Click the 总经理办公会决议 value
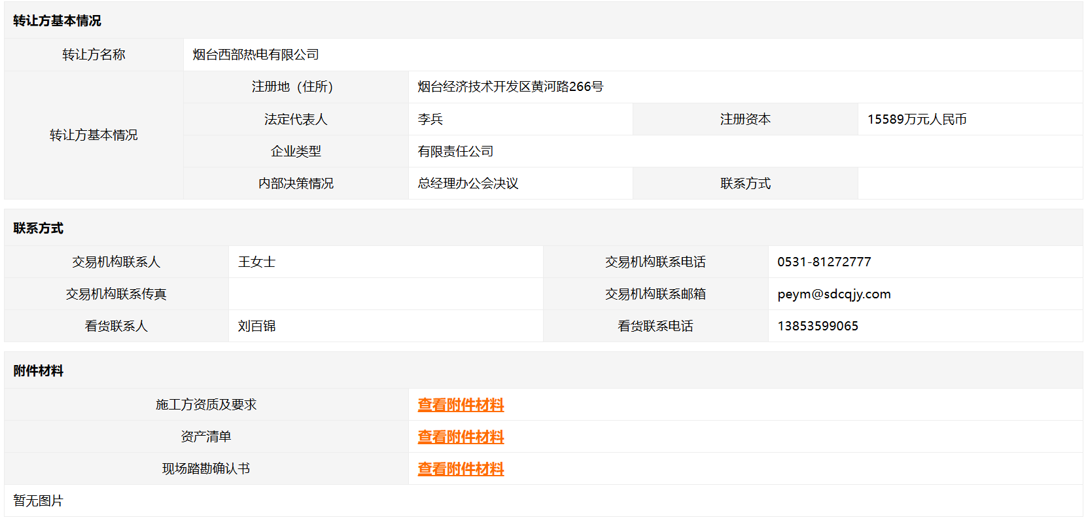The image size is (1086, 526). coord(468,184)
